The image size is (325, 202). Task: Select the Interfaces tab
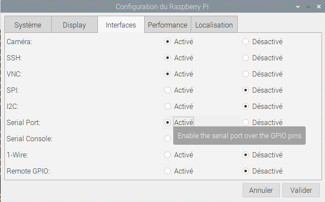pos(121,25)
